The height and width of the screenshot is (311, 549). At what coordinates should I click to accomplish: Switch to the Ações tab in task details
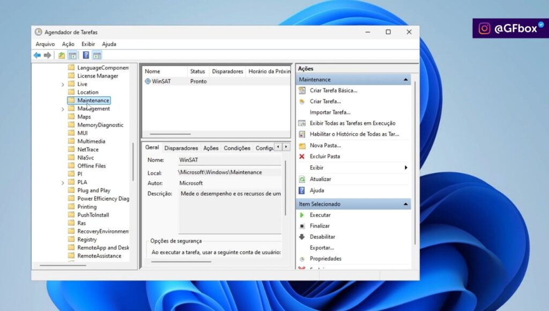click(211, 148)
